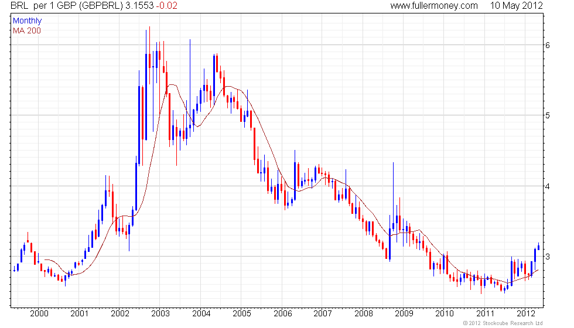Click the chart title 'BRL per 1 GBP (GBPBRL)'

coord(66,6)
